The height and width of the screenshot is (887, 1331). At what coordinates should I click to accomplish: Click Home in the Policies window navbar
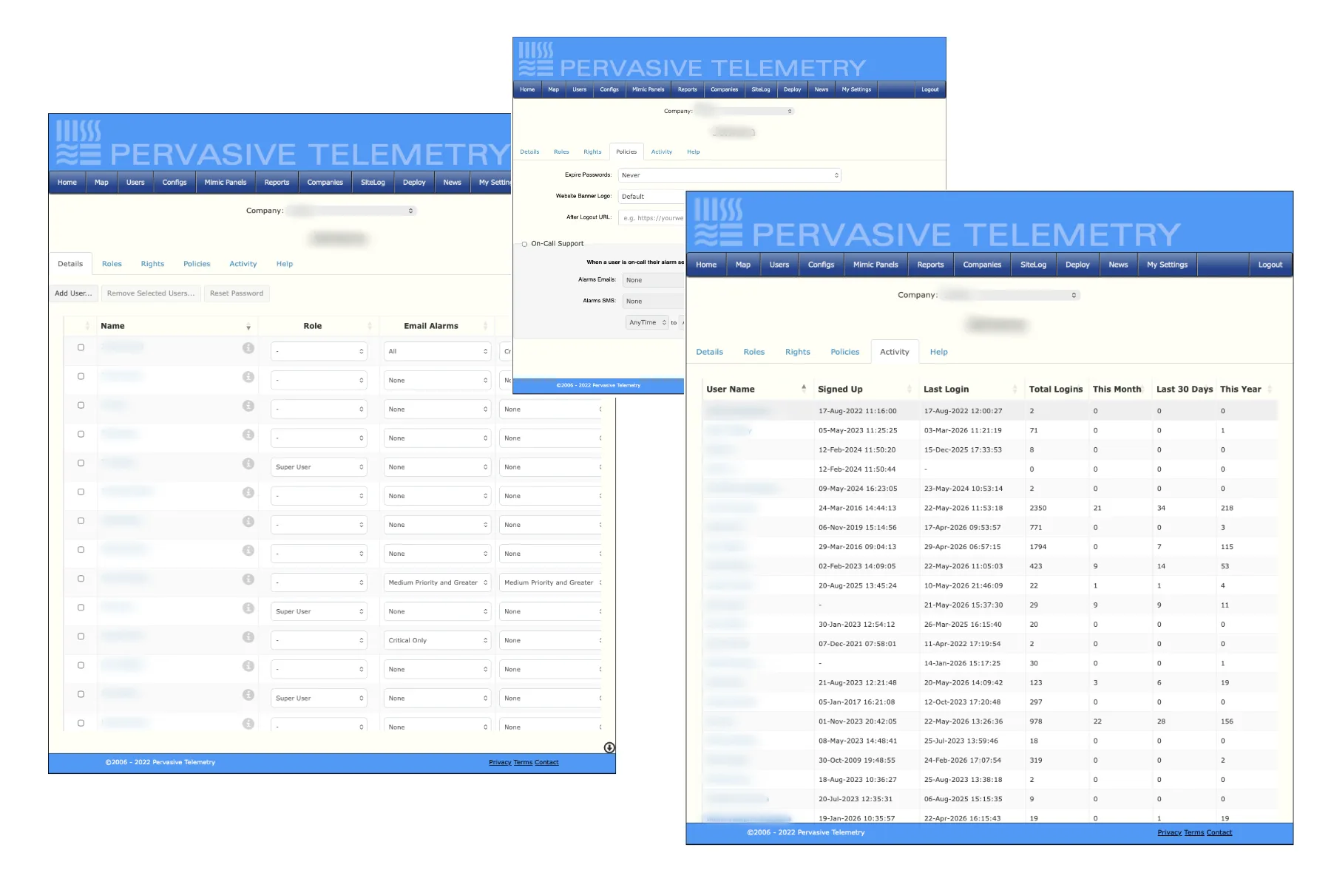[527, 89]
